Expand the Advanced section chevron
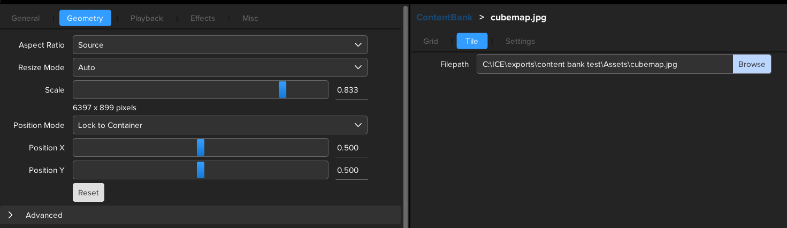The width and height of the screenshot is (787, 228). pyautogui.click(x=10, y=215)
